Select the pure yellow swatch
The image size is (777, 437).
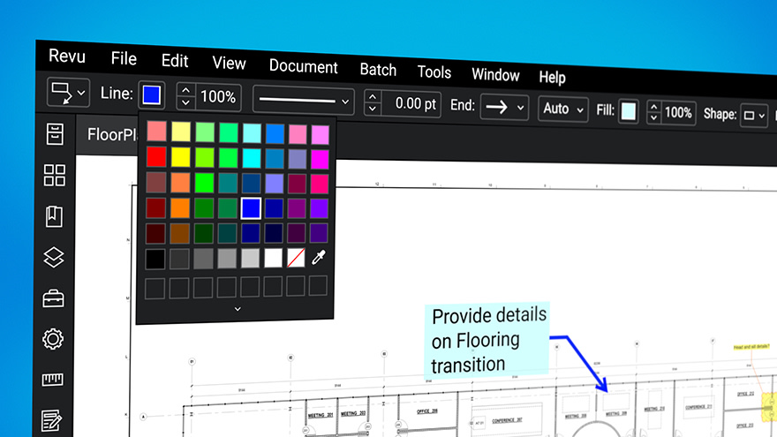[180, 157]
